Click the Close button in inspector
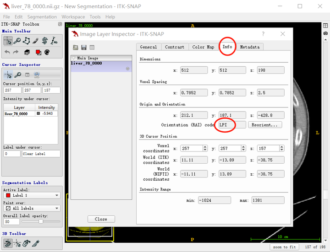Viewport: 330px width, 252px height. pyautogui.click(x=101, y=219)
